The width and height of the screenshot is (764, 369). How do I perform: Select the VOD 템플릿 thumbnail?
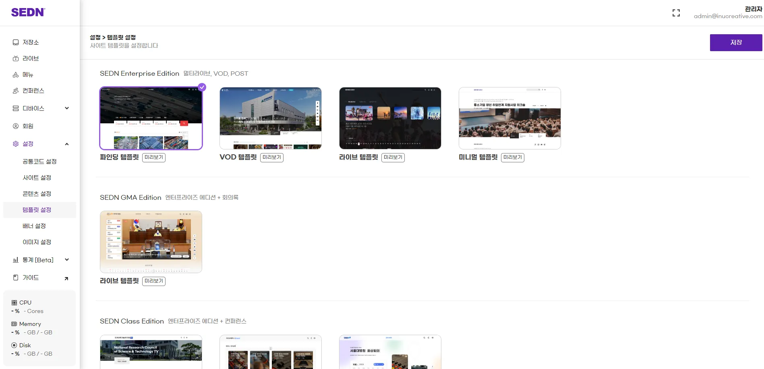tap(271, 118)
